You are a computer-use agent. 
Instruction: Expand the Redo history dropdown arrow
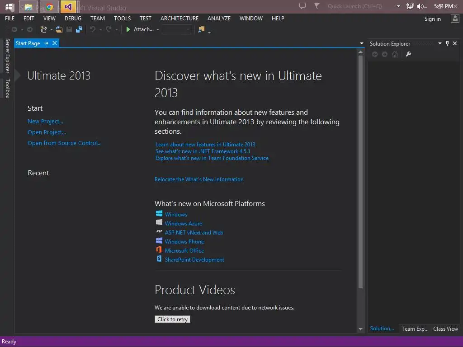116,30
